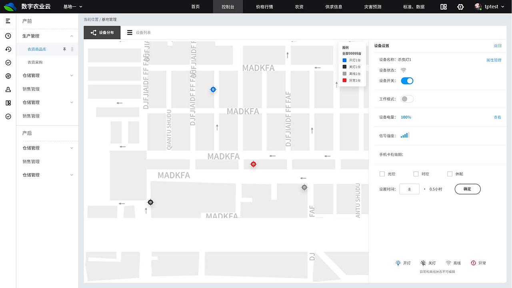
Task: Click drag handle beside 农资商品库
Action: coord(72,49)
